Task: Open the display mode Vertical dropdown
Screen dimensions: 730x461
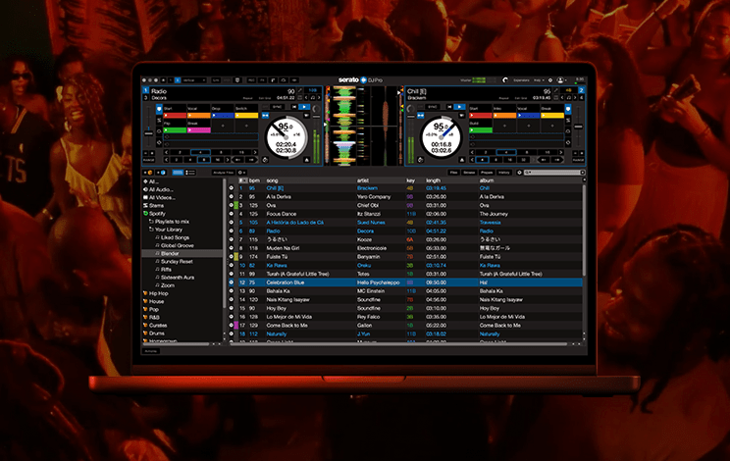Action: point(194,80)
